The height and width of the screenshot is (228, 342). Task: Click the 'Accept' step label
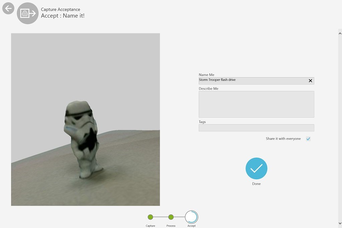(191, 226)
